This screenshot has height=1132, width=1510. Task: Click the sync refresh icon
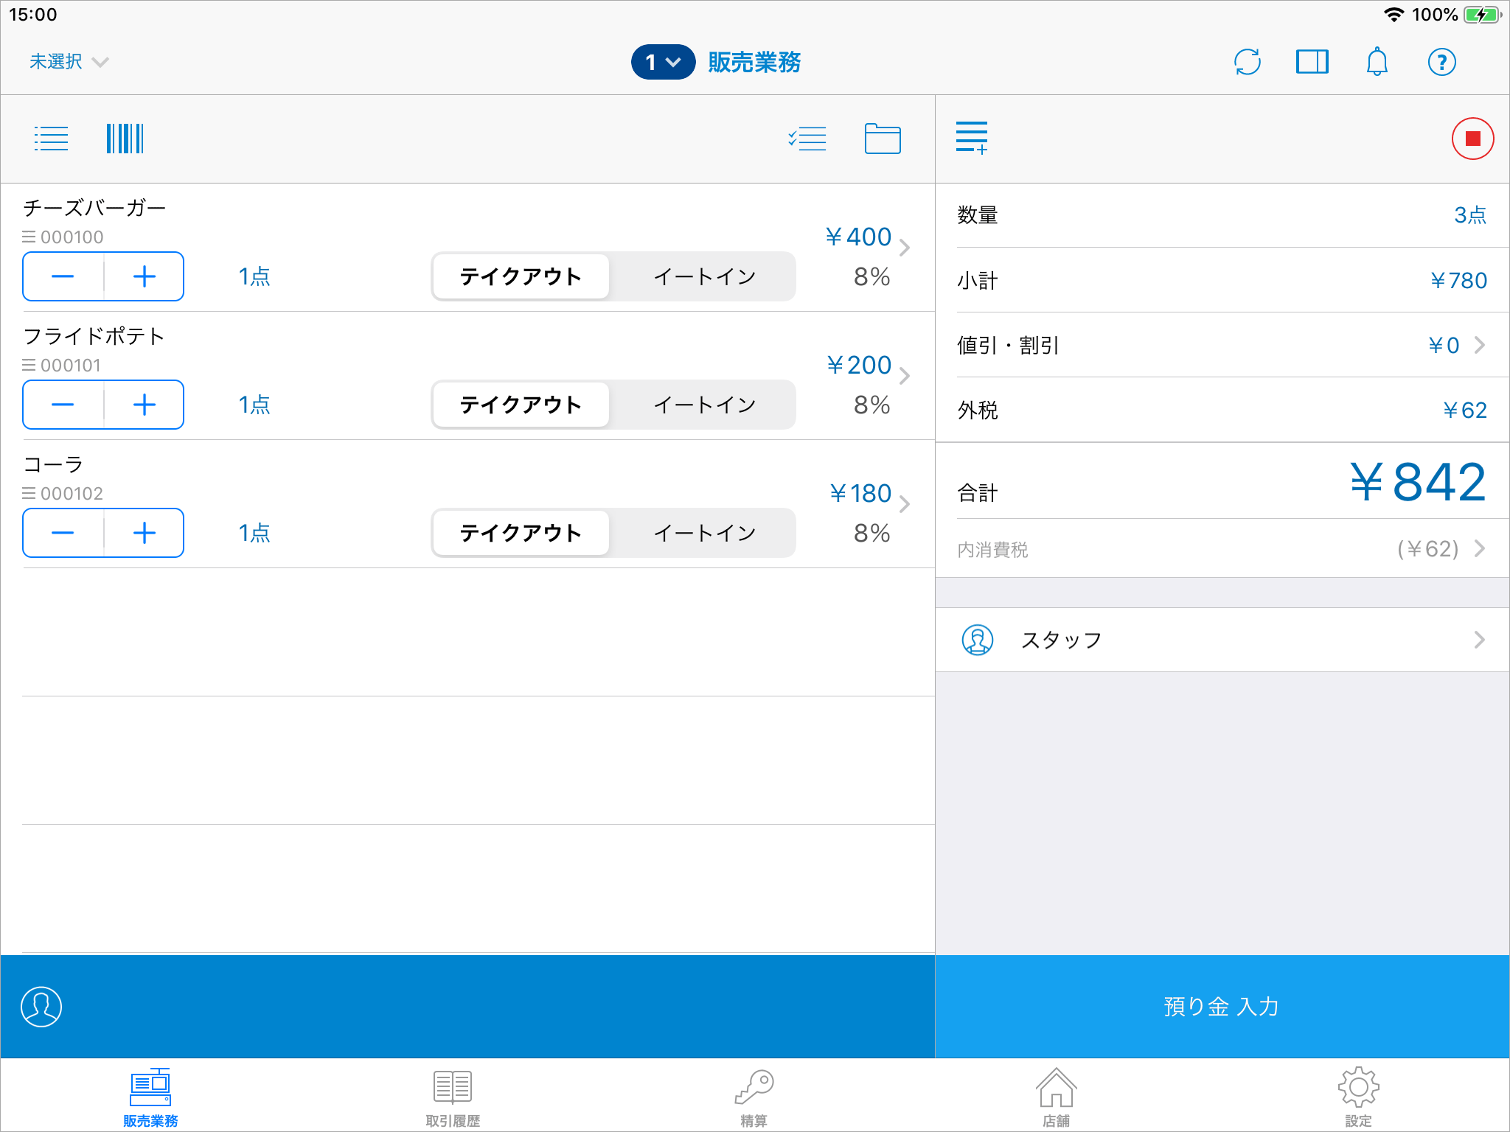1247,62
